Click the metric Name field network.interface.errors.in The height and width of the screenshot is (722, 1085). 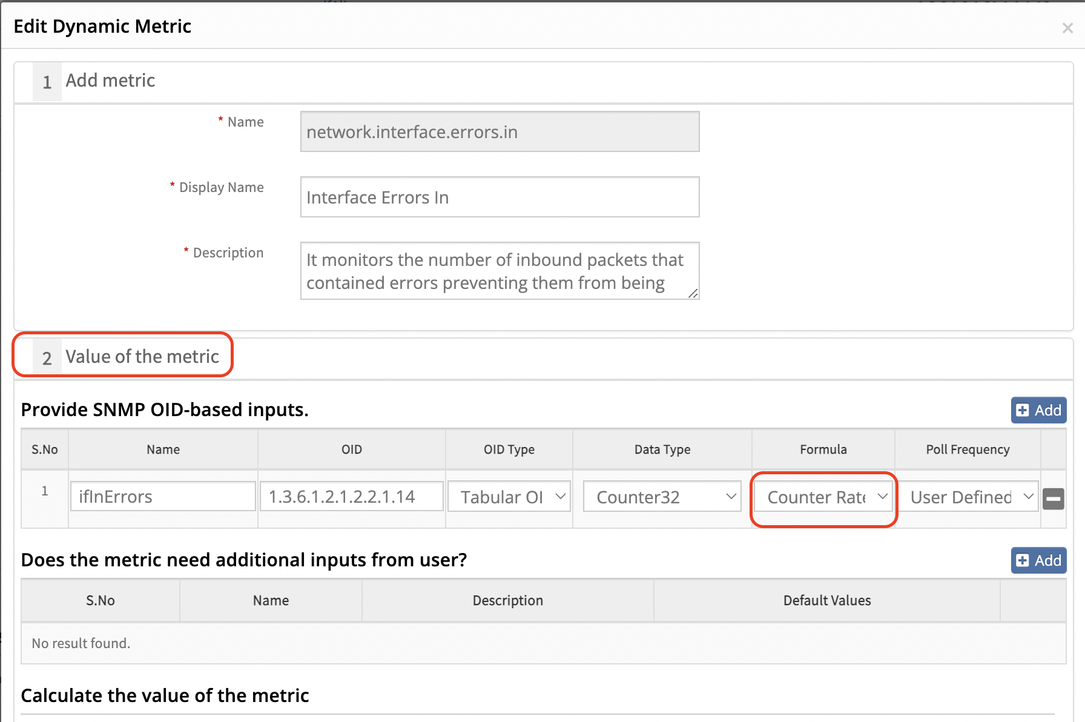500,131
